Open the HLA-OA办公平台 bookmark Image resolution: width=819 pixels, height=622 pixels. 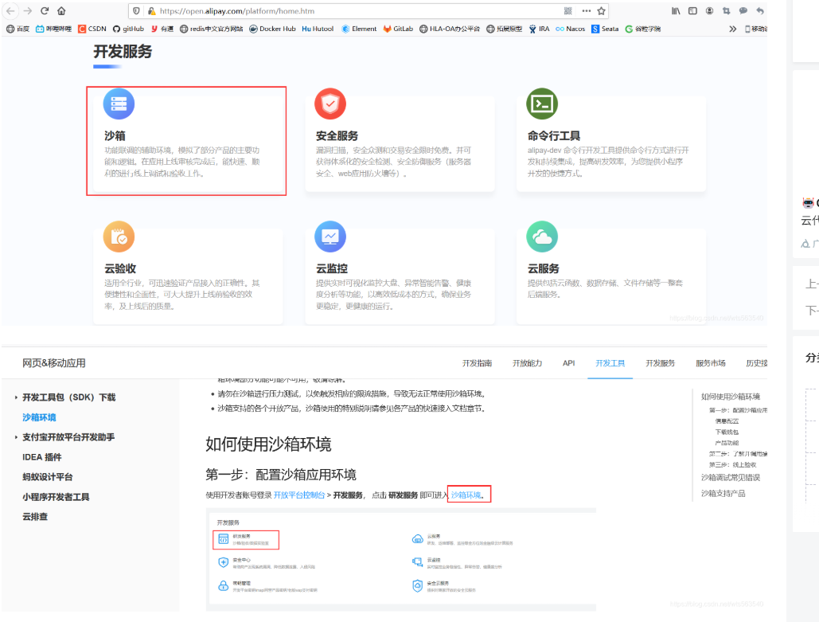click(450, 29)
